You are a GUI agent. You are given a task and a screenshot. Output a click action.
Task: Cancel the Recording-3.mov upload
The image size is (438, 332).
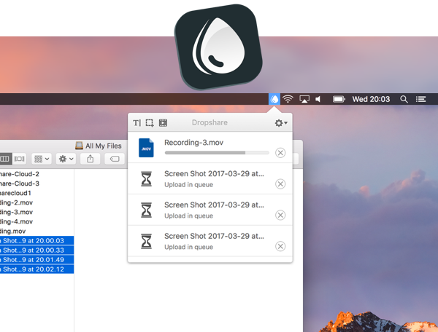[x=280, y=153]
